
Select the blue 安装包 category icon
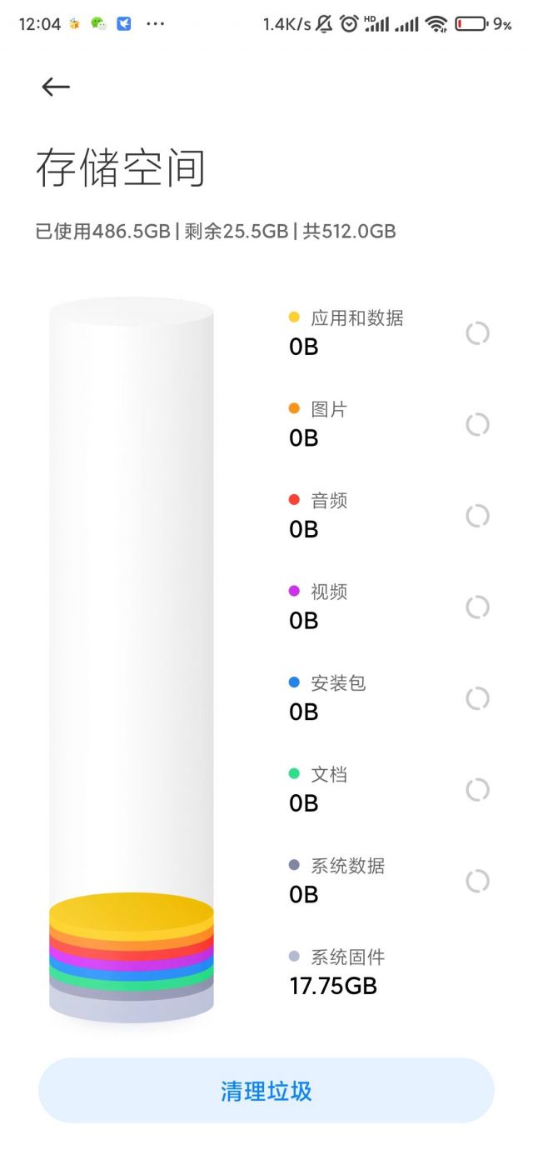click(x=293, y=682)
